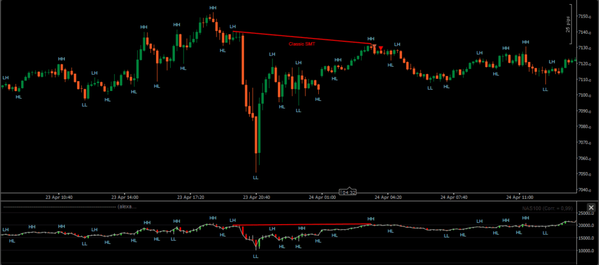Click the 7110.0 price axis label

click(x=585, y=80)
